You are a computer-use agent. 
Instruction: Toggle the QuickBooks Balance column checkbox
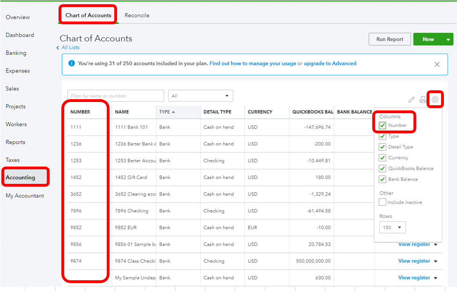click(x=383, y=168)
